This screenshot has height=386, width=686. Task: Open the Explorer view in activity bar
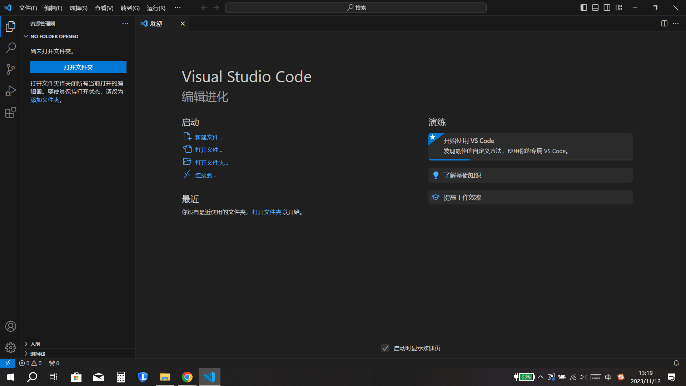coord(11,26)
